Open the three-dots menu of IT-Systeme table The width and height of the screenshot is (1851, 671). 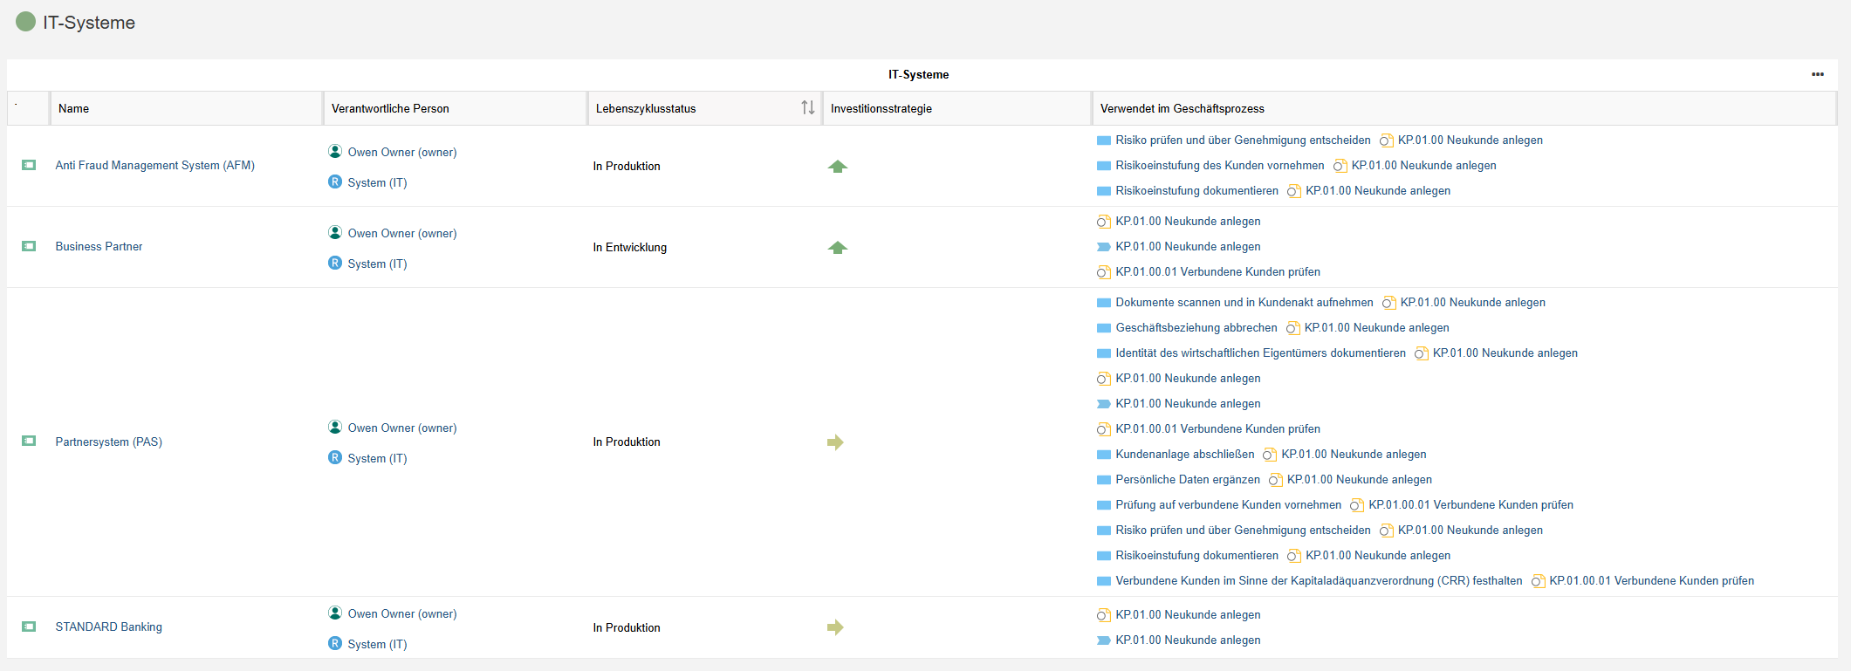[x=1817, y=74]
